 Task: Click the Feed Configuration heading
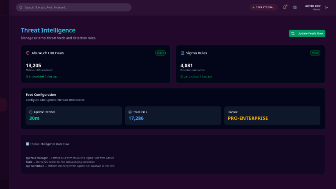41,95
